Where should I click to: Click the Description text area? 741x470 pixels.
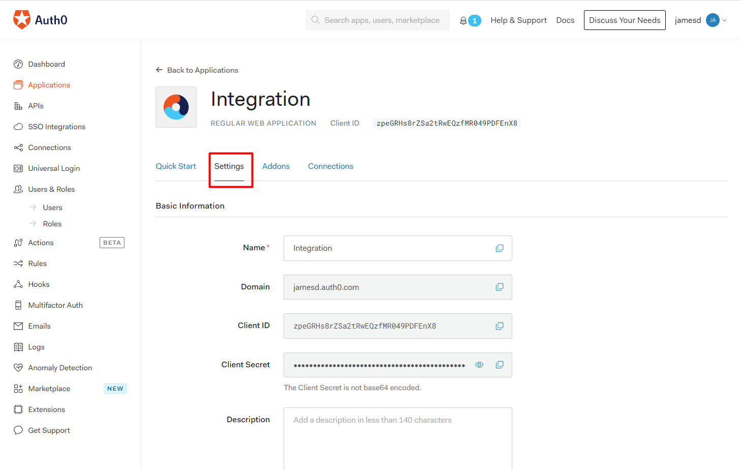[x=398, y=438]
